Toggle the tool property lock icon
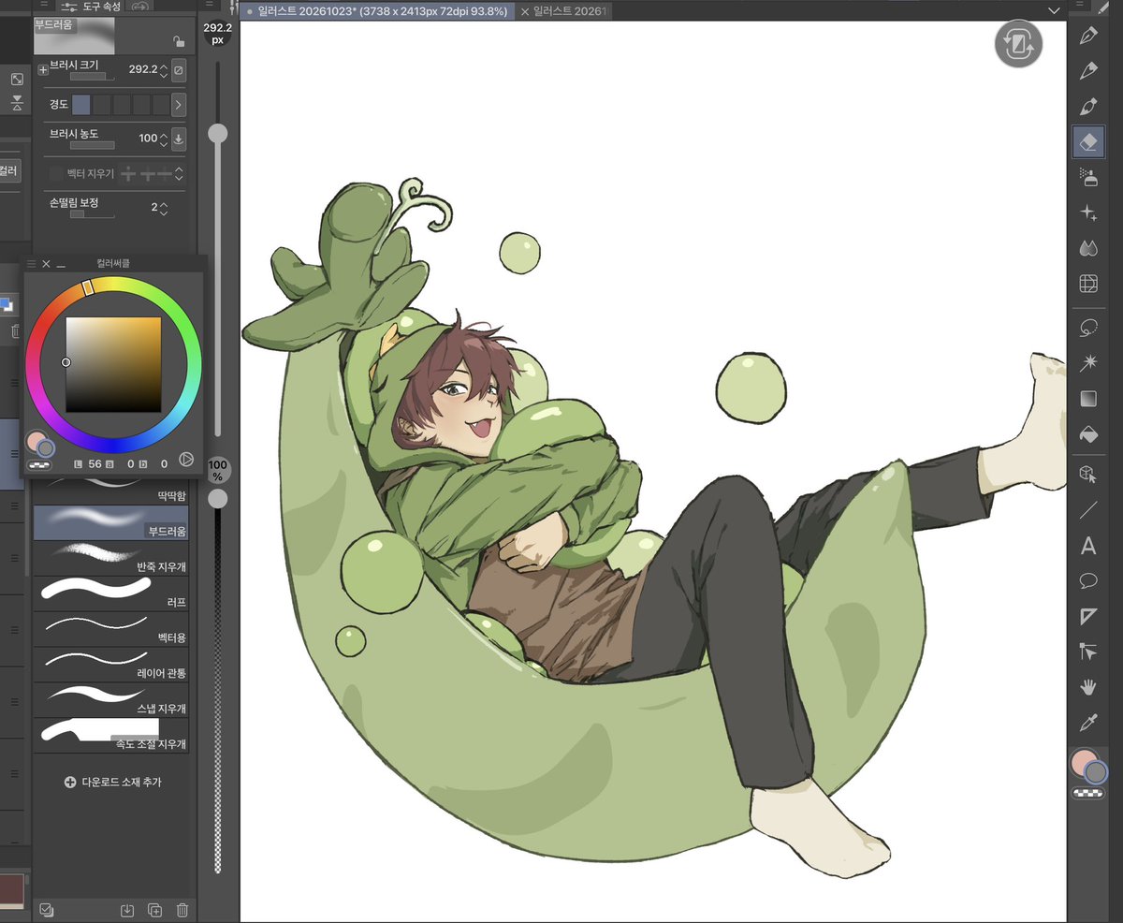Viewport: 1123px width, 923px height. click(178, 41)
